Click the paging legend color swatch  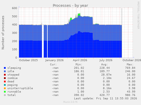[5, 85]
